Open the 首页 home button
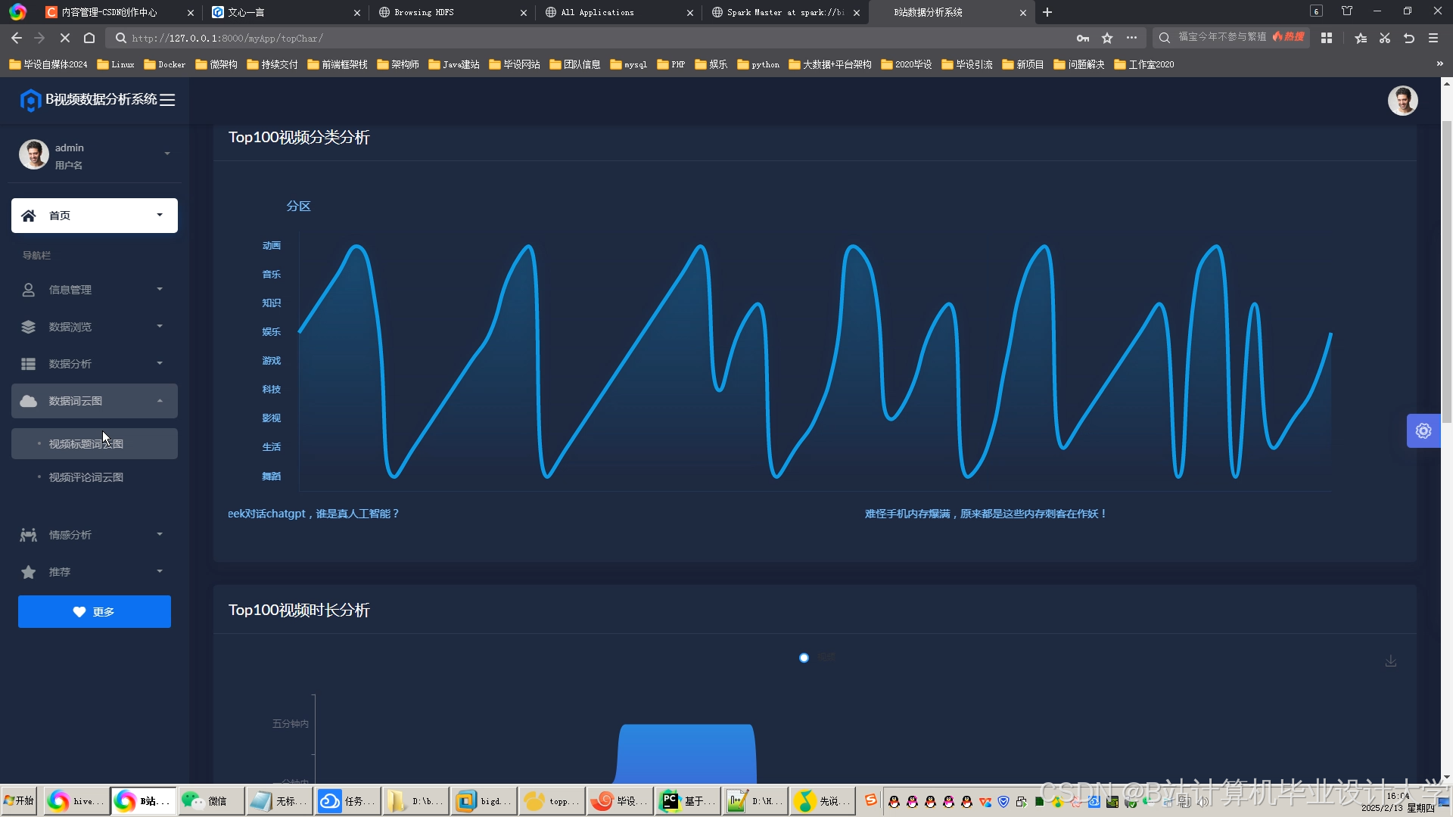The width and height of the screenshot is (1453, 817). click(95, 216)
